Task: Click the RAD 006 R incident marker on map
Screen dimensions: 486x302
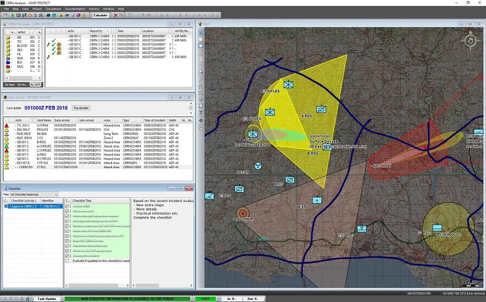Action: click(243, 213)
